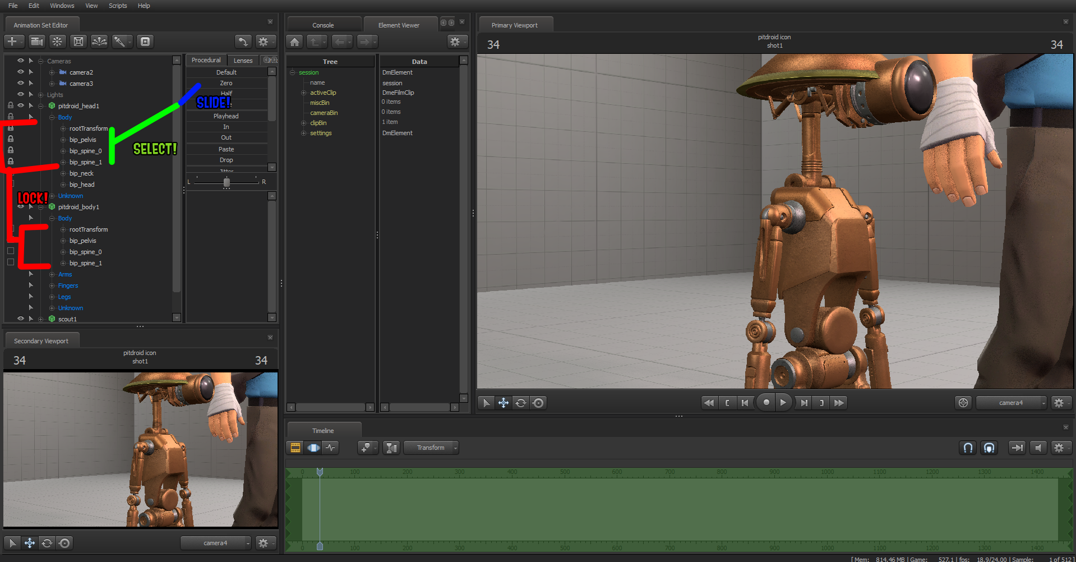Open the Windows menu
Screen dimensions: 1076x562
coord(62,6)
